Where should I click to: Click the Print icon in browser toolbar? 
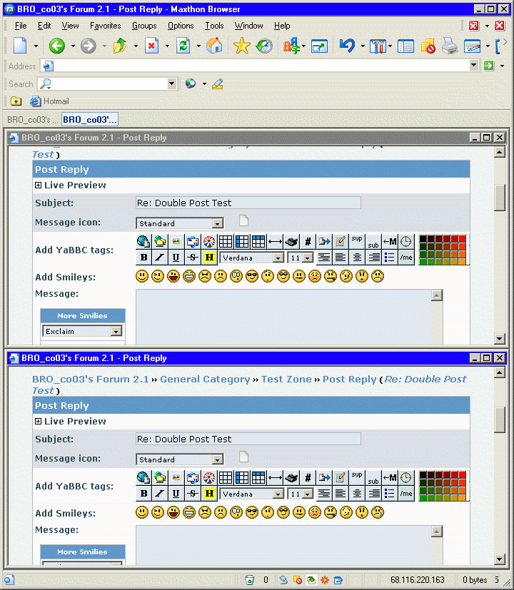coord(449,46)
